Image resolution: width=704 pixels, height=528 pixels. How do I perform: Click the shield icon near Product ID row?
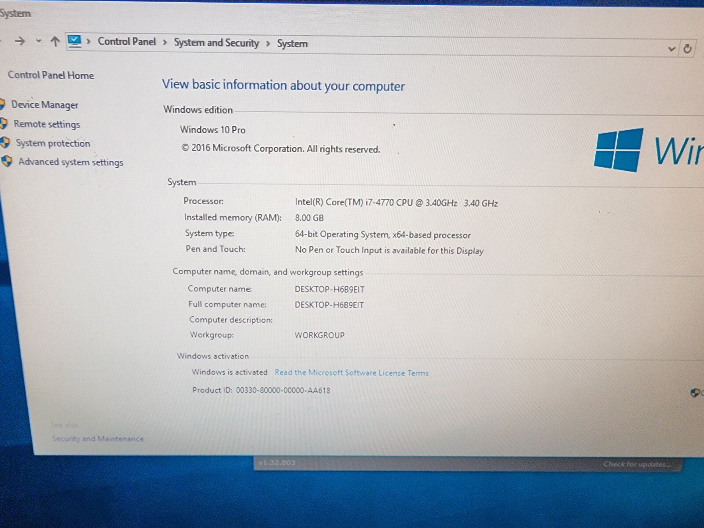[695, 392]
